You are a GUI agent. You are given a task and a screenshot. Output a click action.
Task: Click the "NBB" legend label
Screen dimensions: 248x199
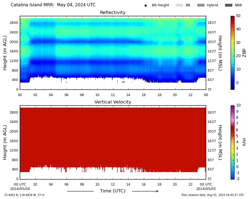tap(238, 5)
